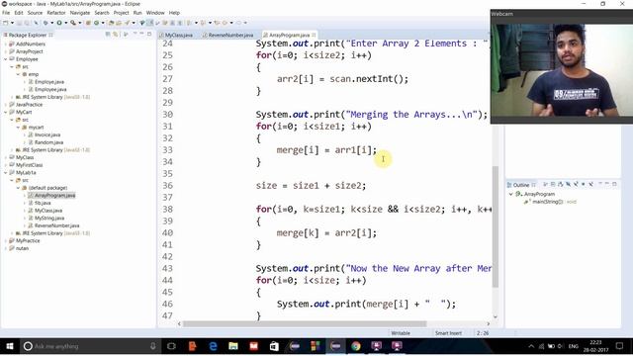Open the File menu
Viewport: 633px width, 356px height.
[x=6, y=13]
